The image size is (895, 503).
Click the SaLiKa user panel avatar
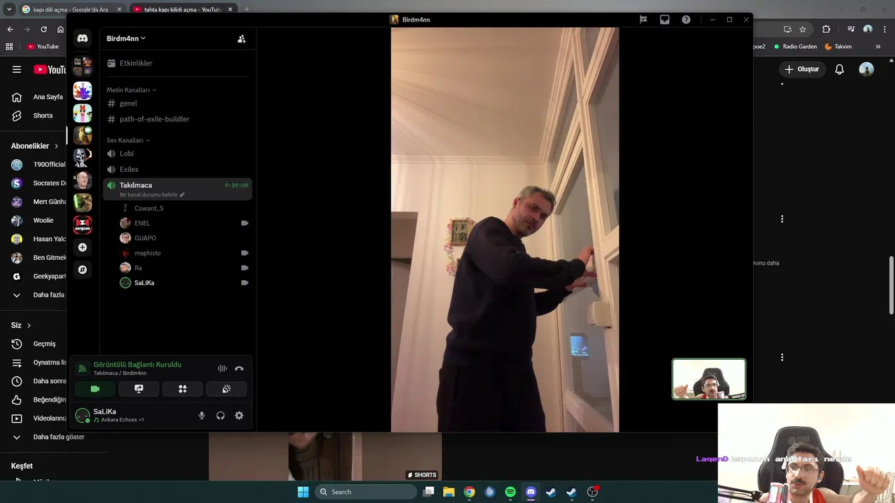pos(83,416)
